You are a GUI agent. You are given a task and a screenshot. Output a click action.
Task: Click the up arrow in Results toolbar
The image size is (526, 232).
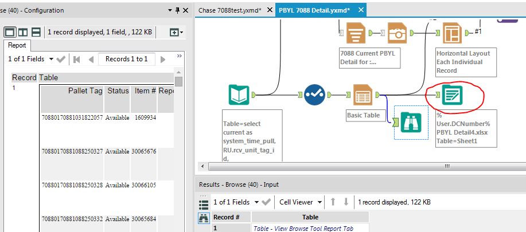pos(333,202)
